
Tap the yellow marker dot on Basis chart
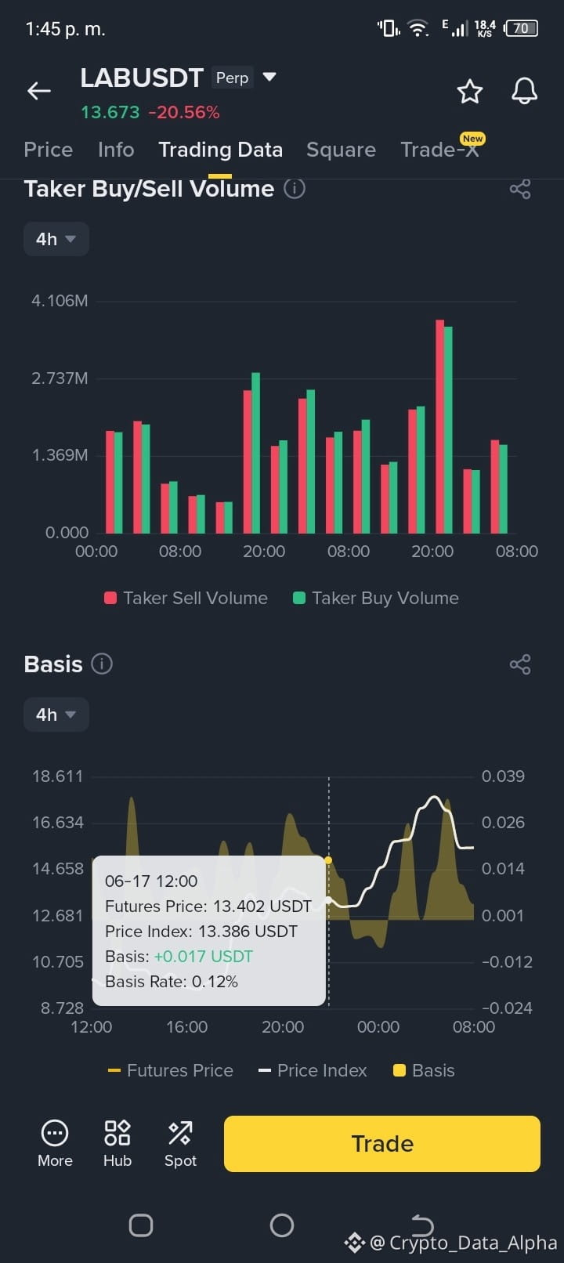coord(328,860)
